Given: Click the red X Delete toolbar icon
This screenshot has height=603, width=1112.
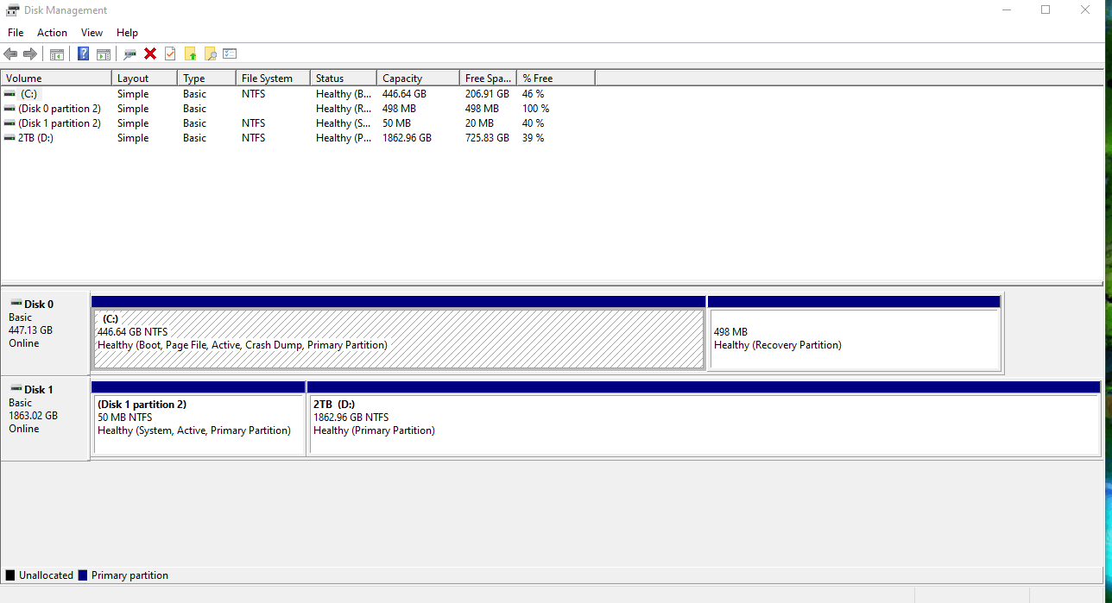Looking at the screenshot, I should coord(150,53).
